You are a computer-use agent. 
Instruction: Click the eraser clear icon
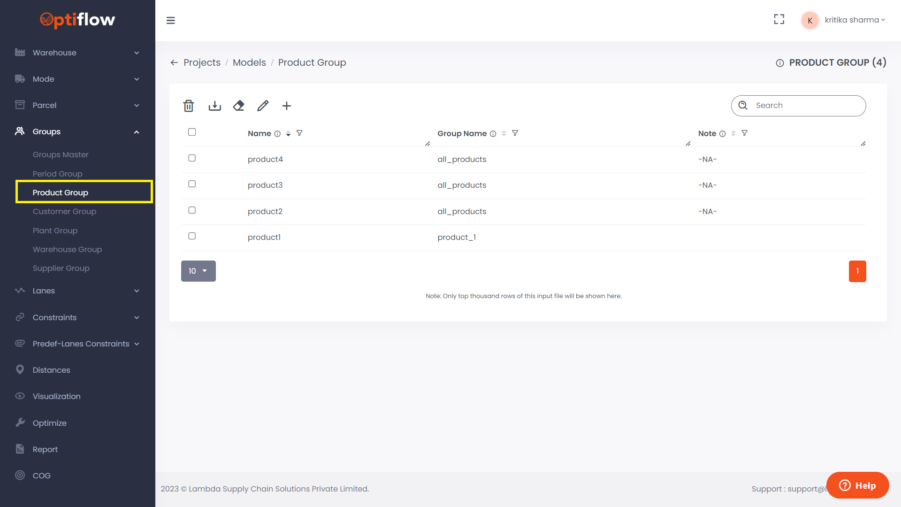238,106
